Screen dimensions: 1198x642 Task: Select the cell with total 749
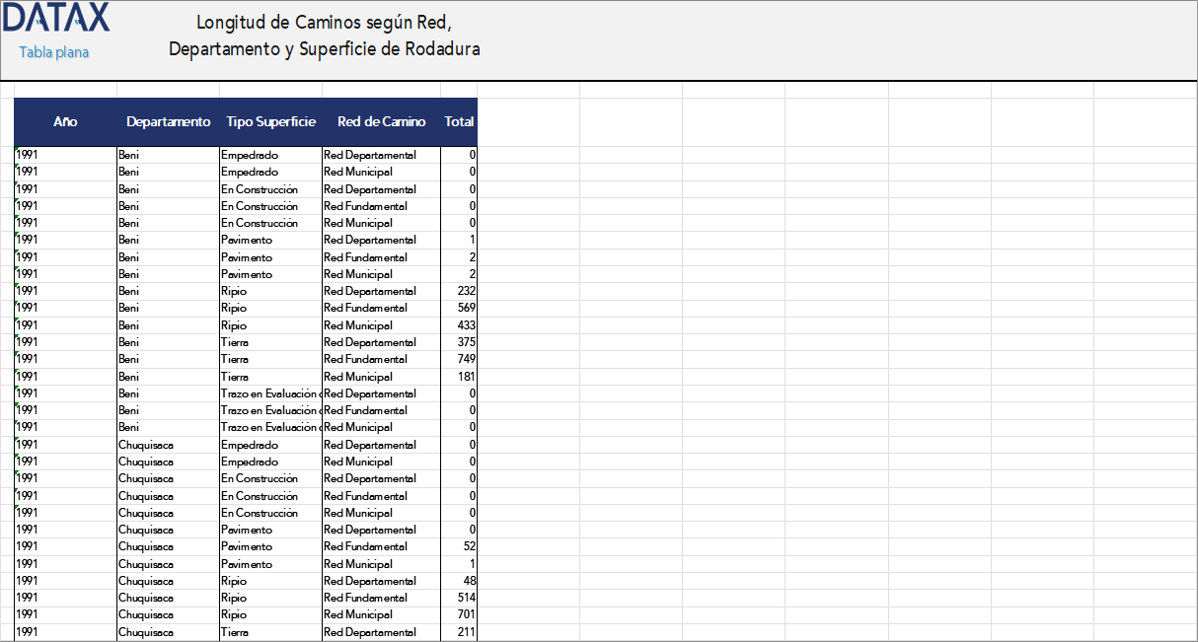pyautogui.click(x=459, y=360)
